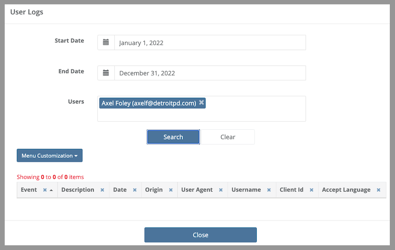
Task: Remove the Origin column
Action: (171, 190)
